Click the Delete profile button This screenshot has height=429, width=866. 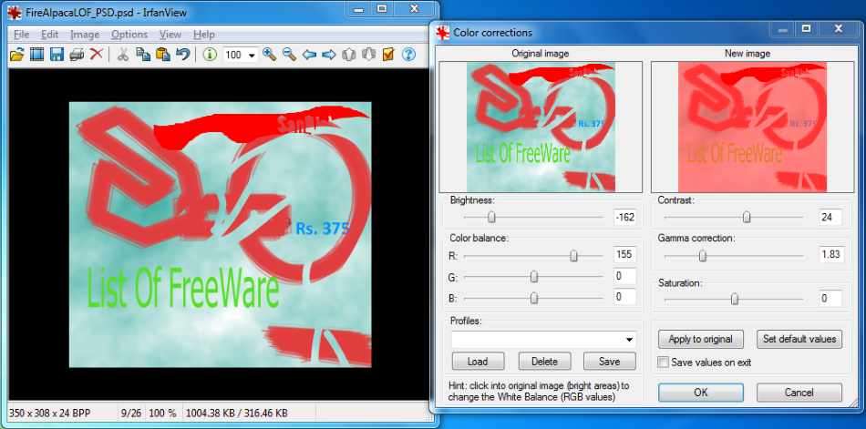tap(544, 362)
